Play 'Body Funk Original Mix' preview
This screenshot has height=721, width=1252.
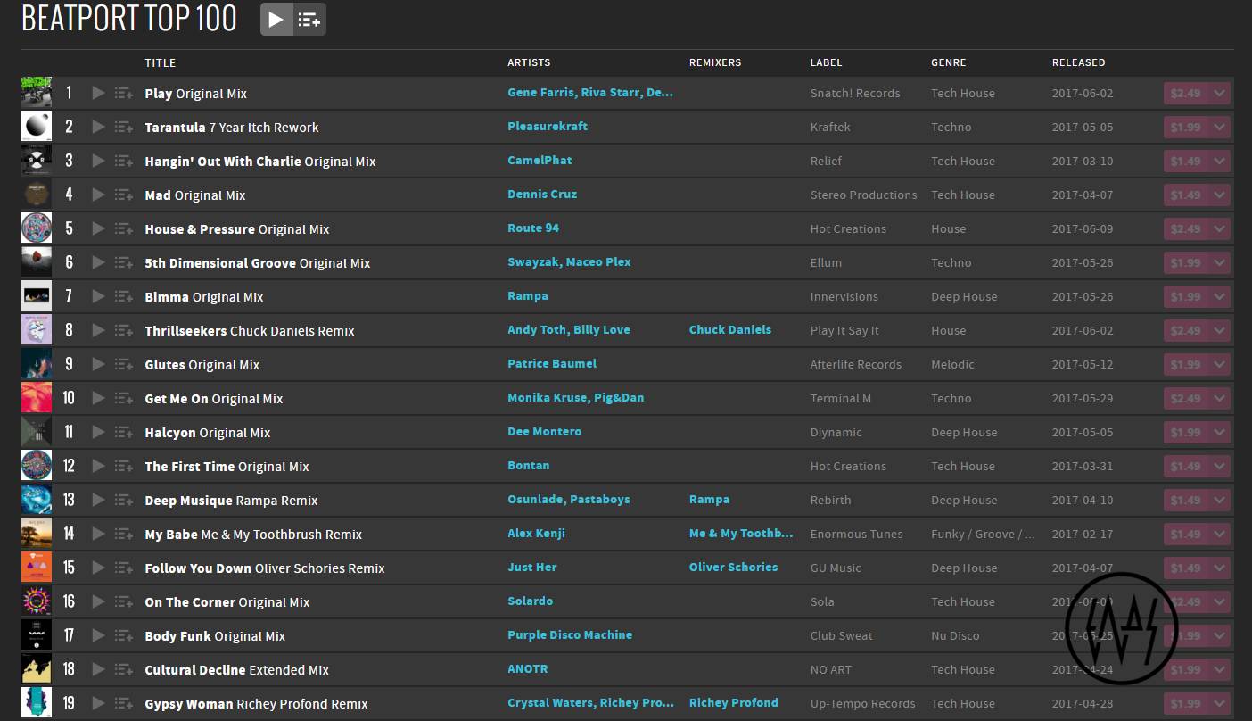pos(98,635)
